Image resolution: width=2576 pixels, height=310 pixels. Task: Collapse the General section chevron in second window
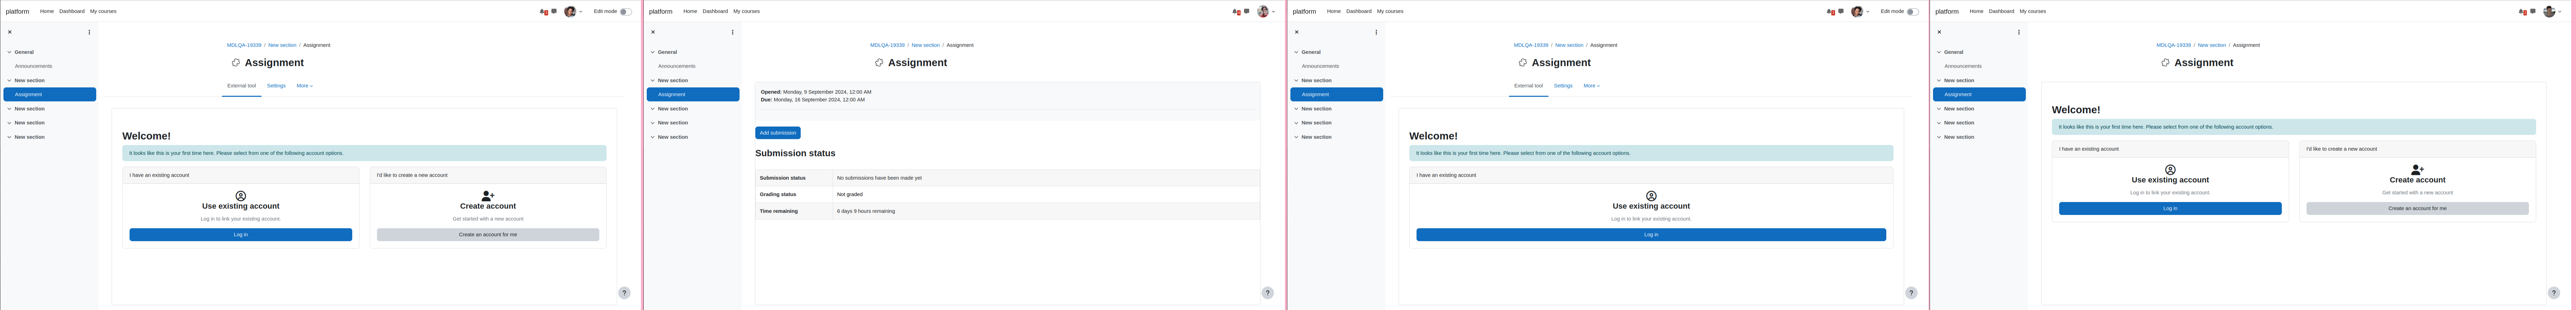click(653, 52)
